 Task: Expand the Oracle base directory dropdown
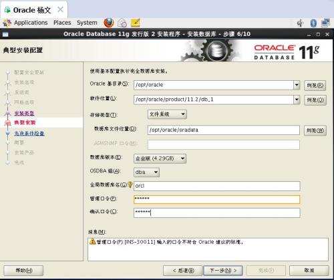point(297,85)
